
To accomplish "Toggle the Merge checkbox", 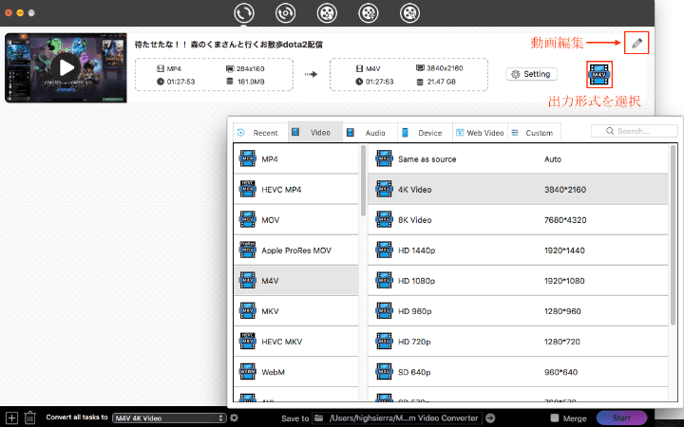I will [x=555, y=418].
